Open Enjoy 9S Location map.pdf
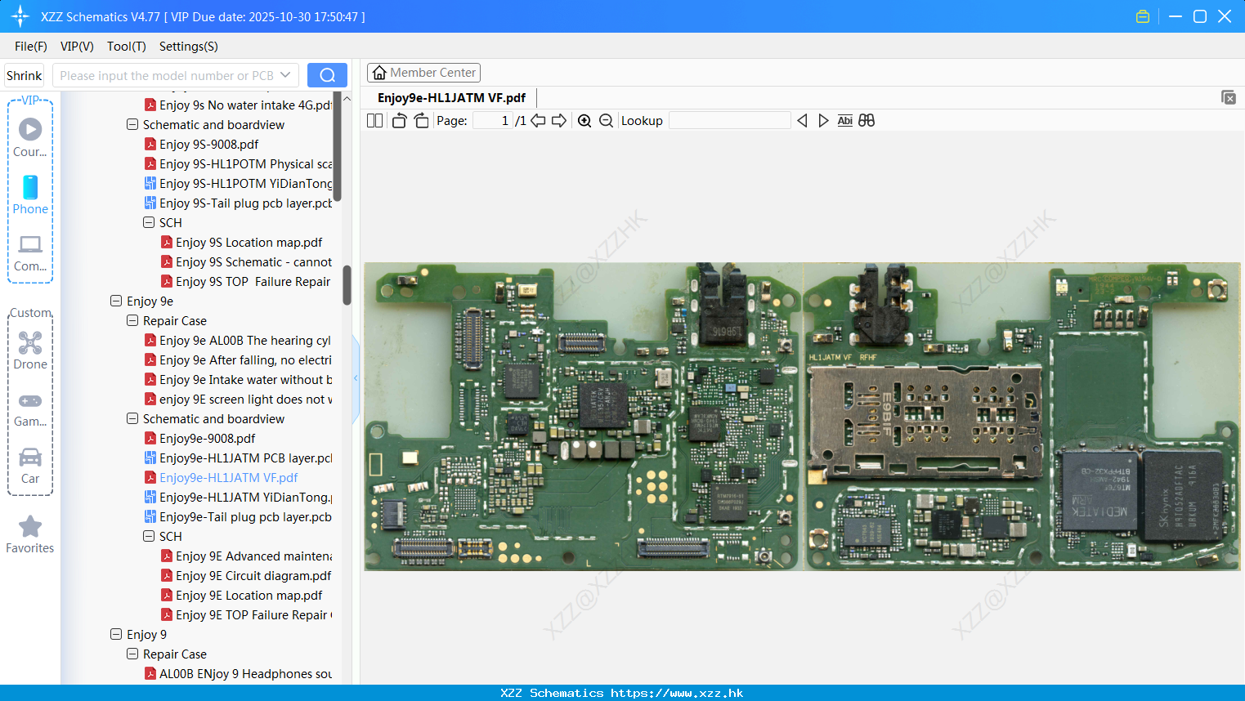1245x701 pixels. tap(249, 242)
